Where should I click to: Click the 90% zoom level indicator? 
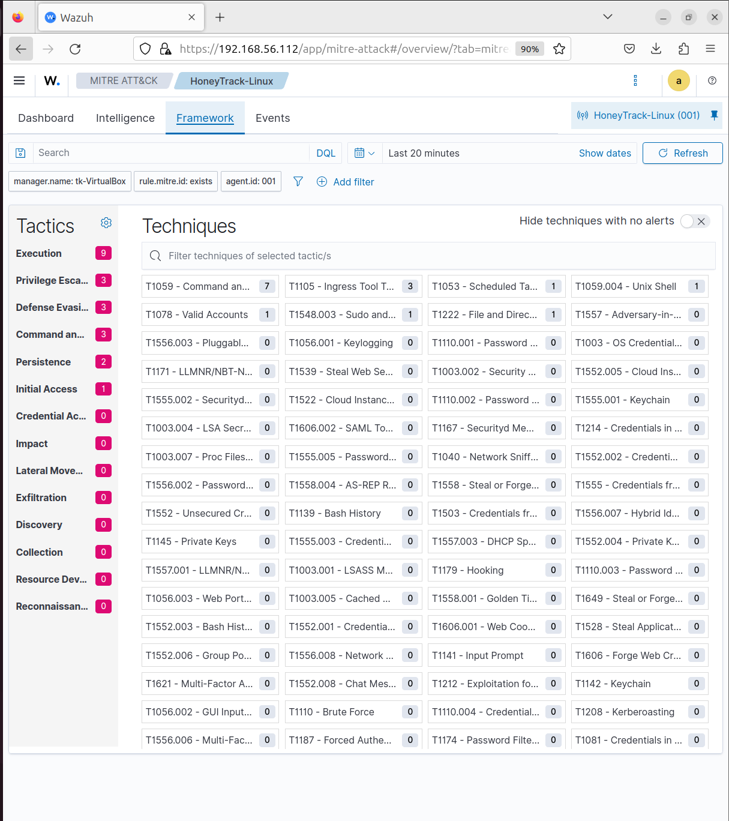(x=530, y=49)
